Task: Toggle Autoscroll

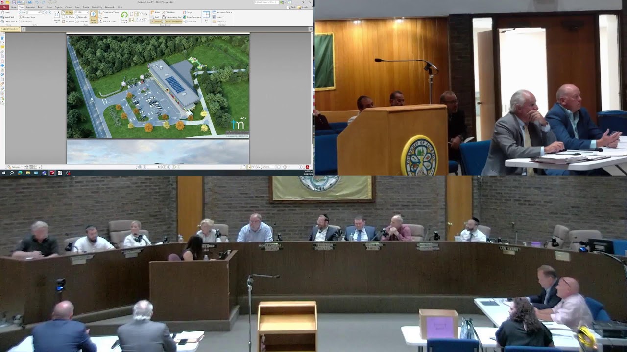Action: coord(190,22)
